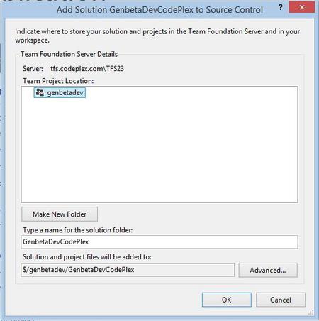
Task: Confirm with the OK button
Action: point(227,300)
